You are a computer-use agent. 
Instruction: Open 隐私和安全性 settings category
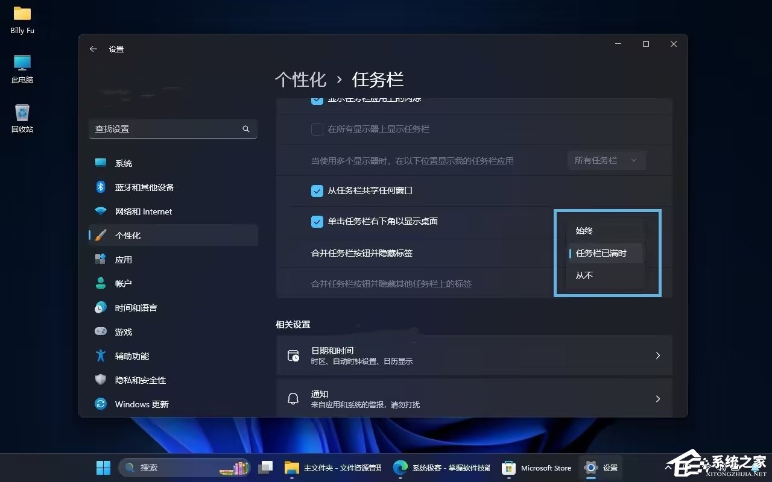tap(173, 380)
